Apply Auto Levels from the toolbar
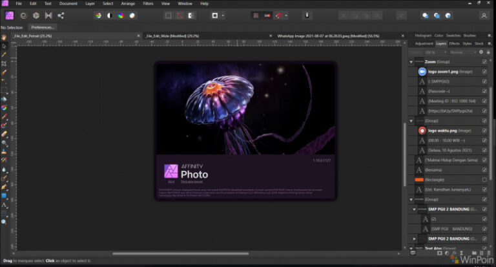The height and width of the screenshot is (267, 496). point(98,16)
